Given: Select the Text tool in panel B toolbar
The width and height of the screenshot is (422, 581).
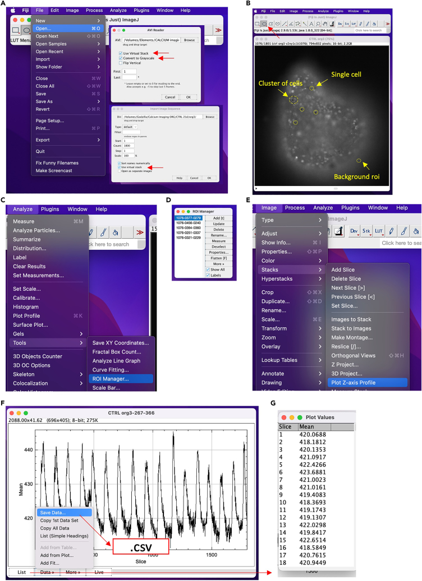Looking at the screenshot, I should 311,24.
